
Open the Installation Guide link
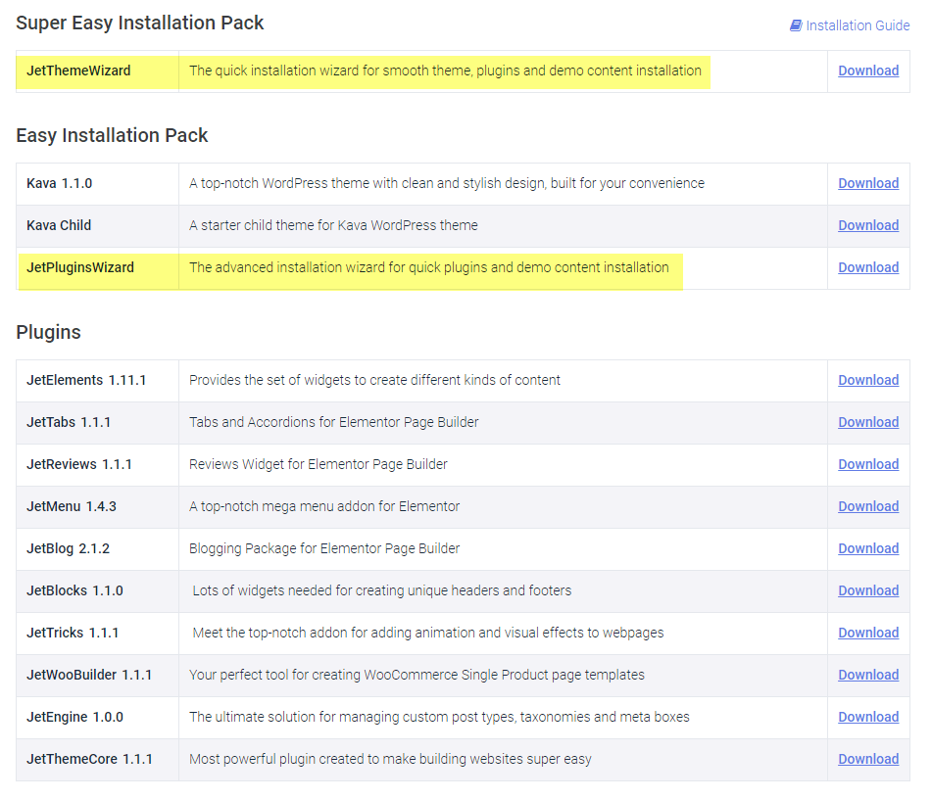point(857,26)
